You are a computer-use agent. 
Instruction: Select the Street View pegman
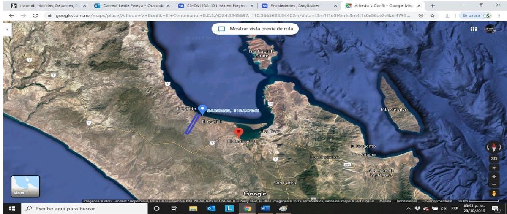pyautogui.click(x=494, y=194)
